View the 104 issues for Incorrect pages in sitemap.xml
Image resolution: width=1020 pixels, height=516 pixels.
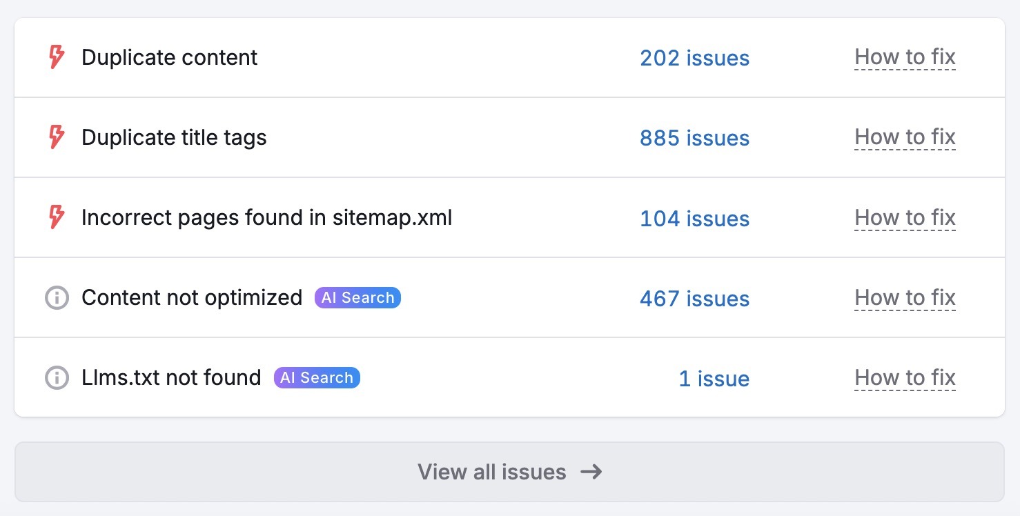[694, 219]
